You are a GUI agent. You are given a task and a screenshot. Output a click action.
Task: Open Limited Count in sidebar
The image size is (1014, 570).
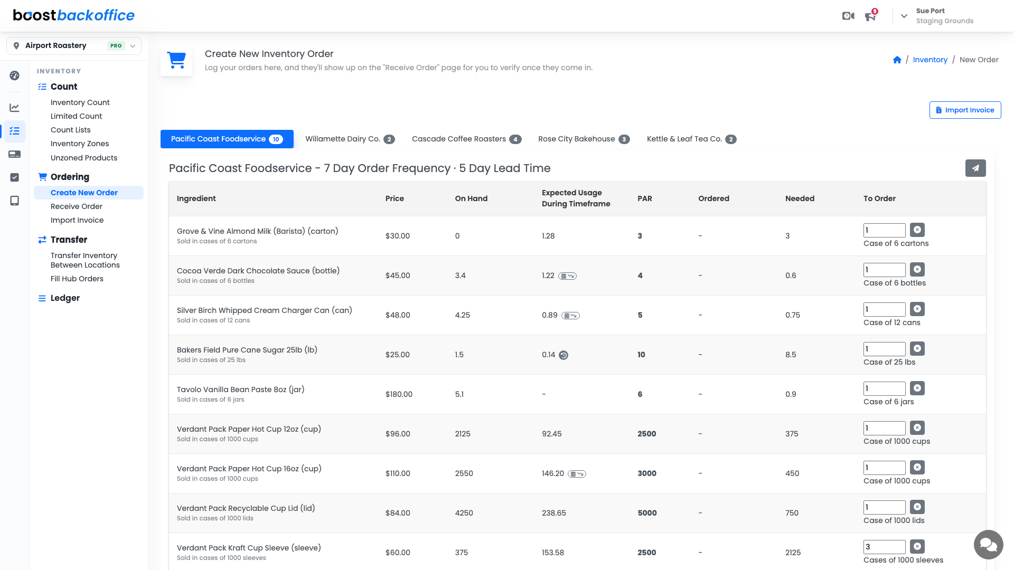pos(77,116)
